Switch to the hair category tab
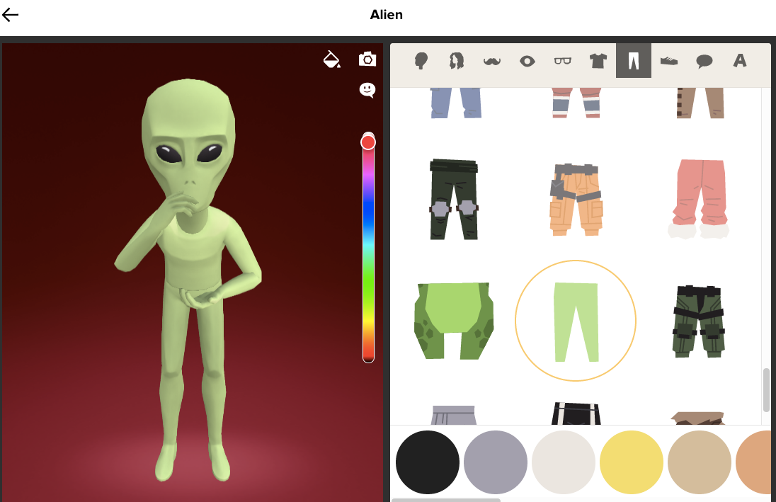This screenshot has height=502, width=776. [456, 61]
